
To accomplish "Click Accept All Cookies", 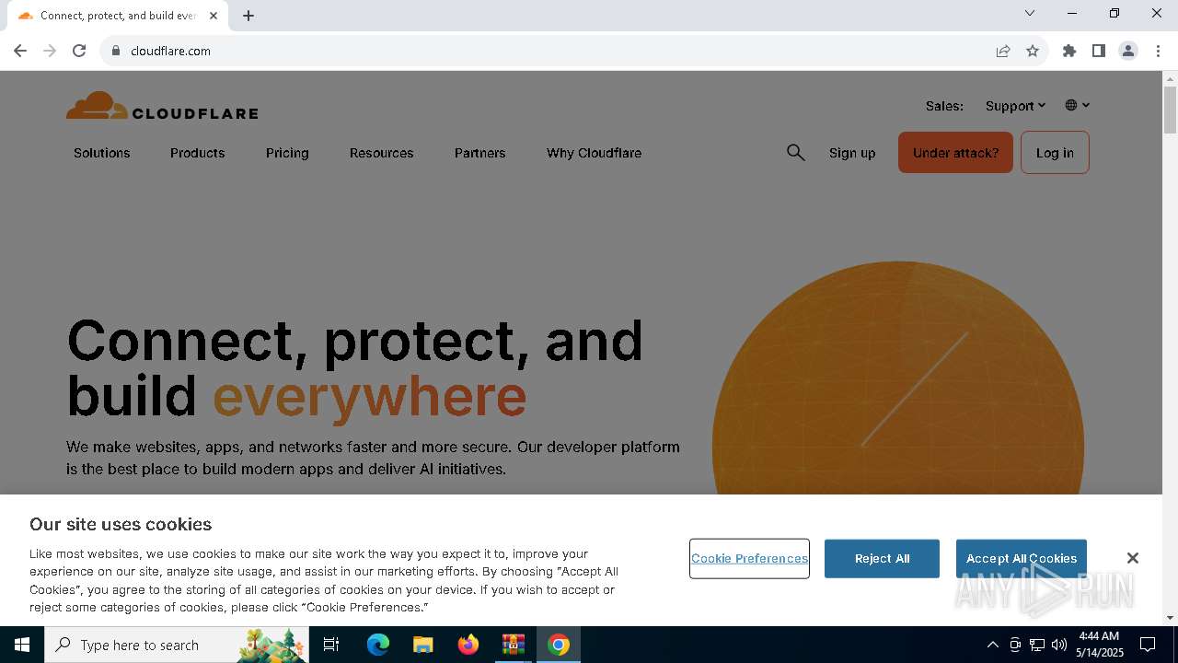I will pyautogui.click(x=1022, y=559).
